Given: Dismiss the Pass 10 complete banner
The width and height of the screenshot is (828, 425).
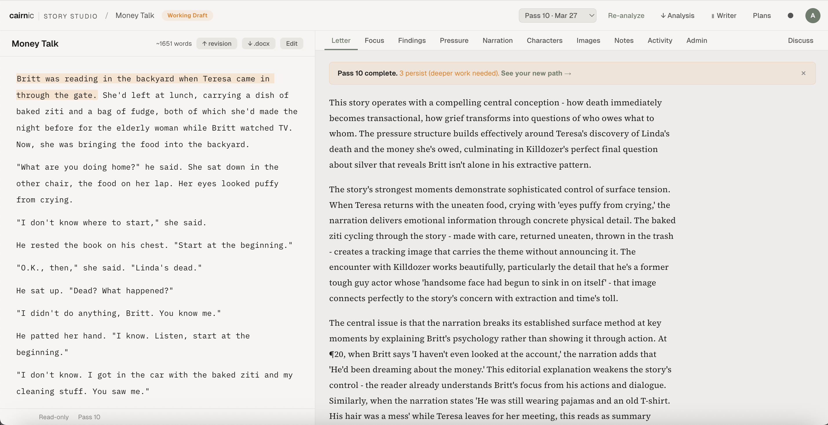Looking at the screenshot, I should click(803, 73).
